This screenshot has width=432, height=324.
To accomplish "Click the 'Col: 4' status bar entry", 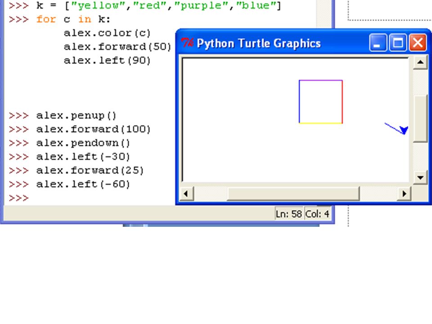I will pyautogui.click(x=317, y=214).
